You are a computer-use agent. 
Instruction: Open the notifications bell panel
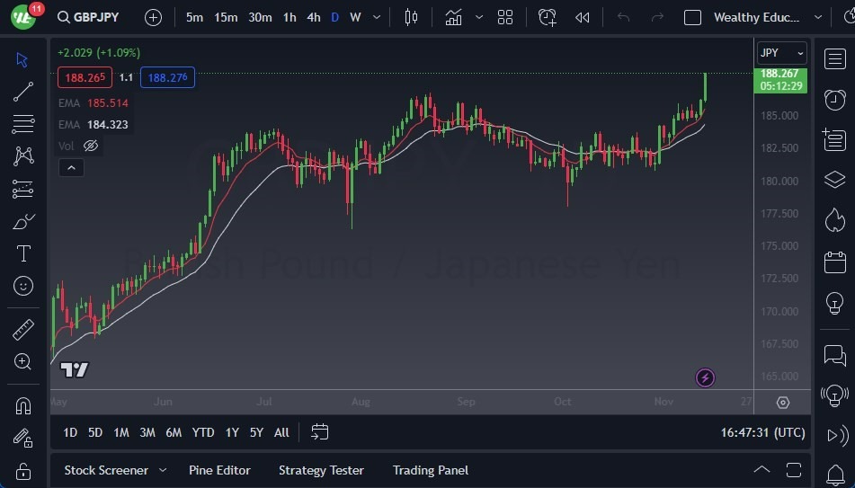(x=835, y=475)
